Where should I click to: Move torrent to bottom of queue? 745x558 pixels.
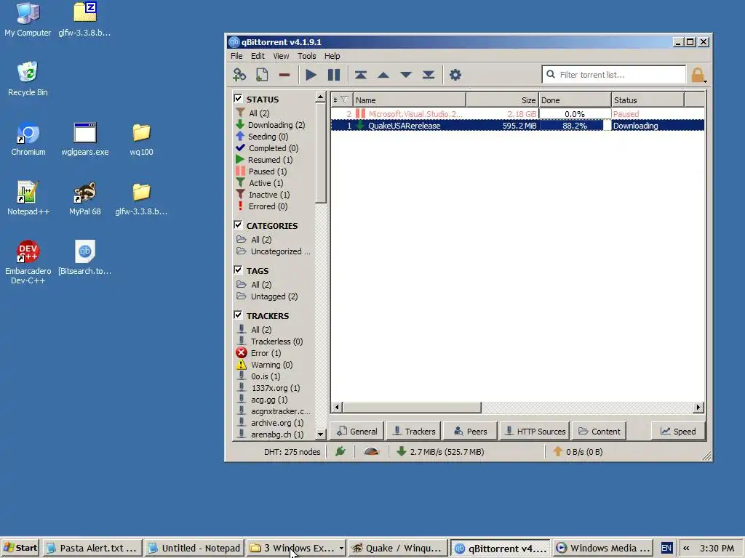coord(428,75)
